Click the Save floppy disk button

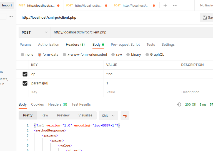click(x=207, y=18)
